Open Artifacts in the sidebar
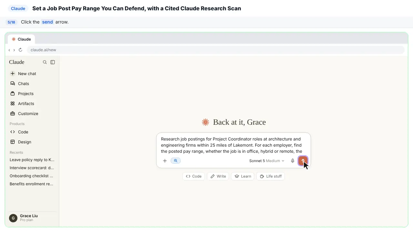413x232 pixels. pyautogui.click(x=32, y=103)
